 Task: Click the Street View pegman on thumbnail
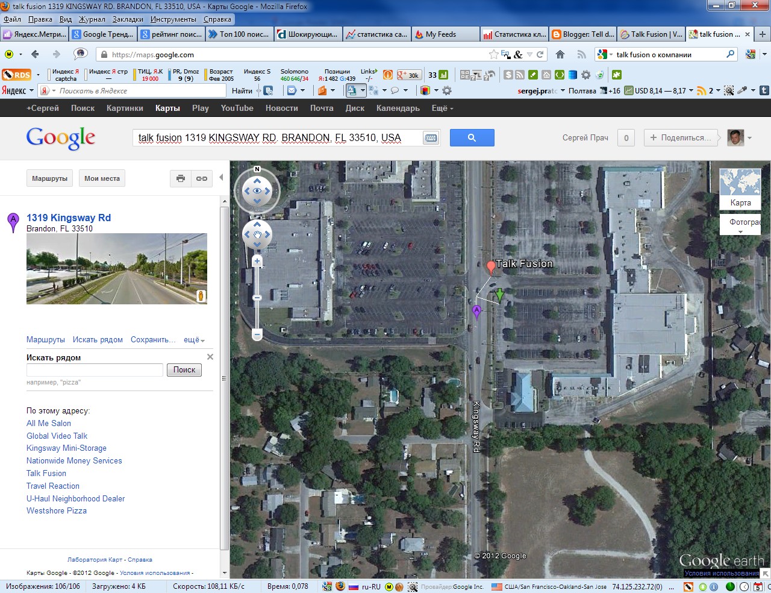pos(201,295)
